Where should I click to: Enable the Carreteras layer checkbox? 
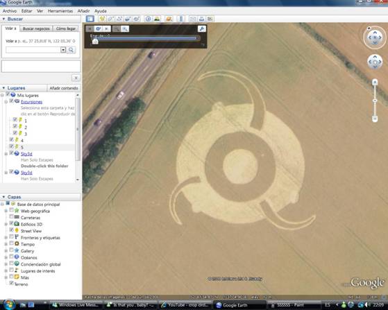[x=11, y=216]
